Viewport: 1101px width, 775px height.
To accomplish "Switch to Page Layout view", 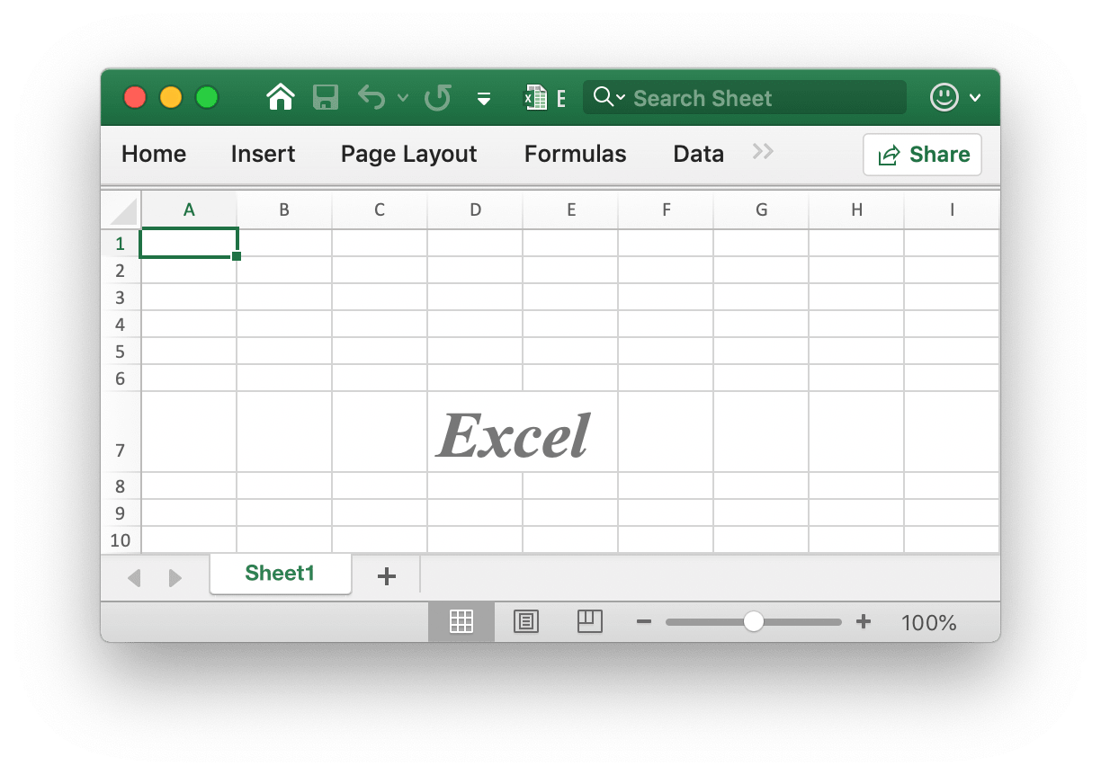I will pos(526,621).
